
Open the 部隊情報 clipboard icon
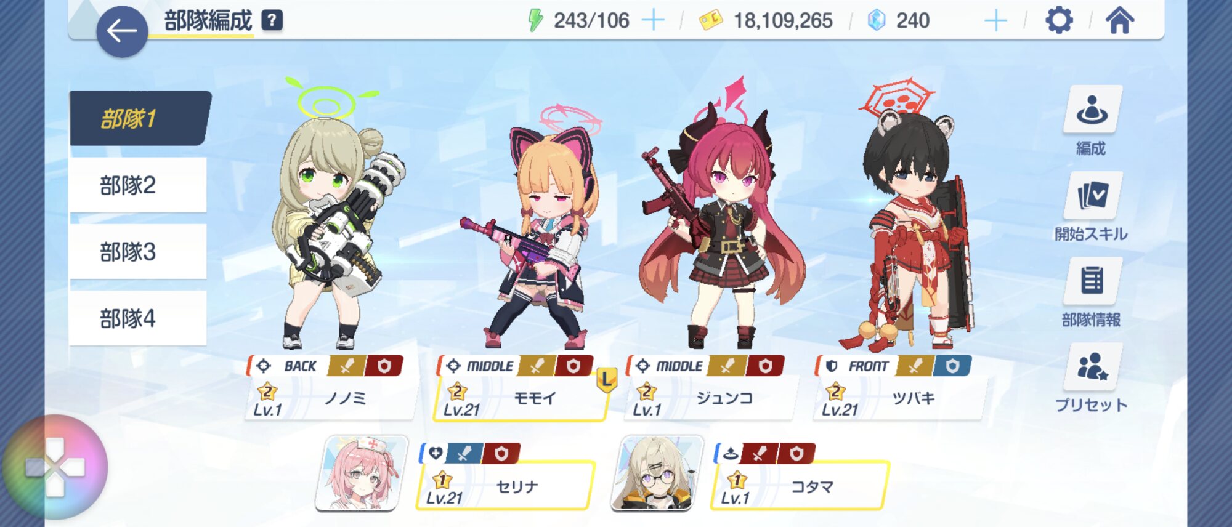[1092, 281]
